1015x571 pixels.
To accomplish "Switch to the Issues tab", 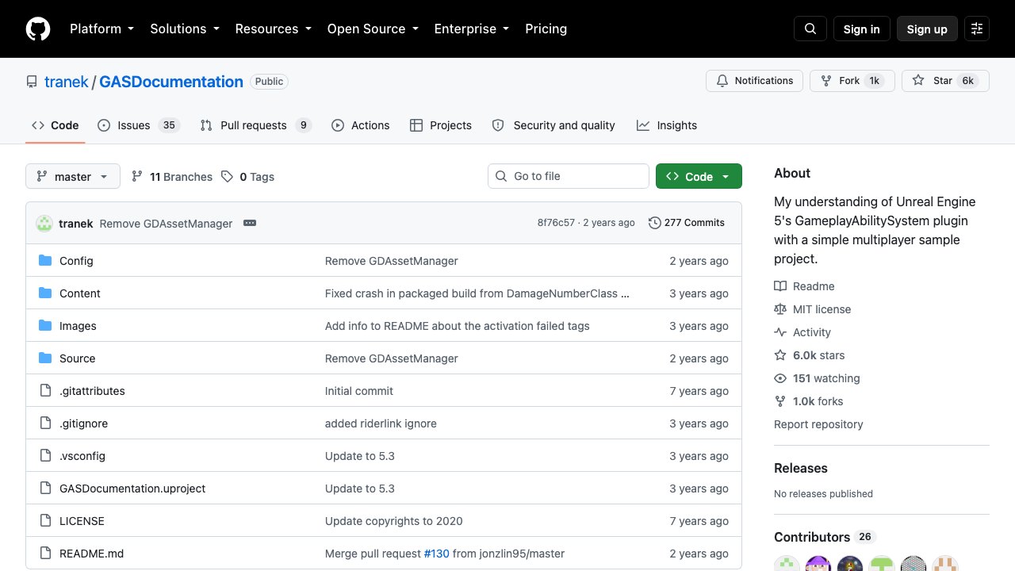I will pyautogui.click(x=139, y=125).
